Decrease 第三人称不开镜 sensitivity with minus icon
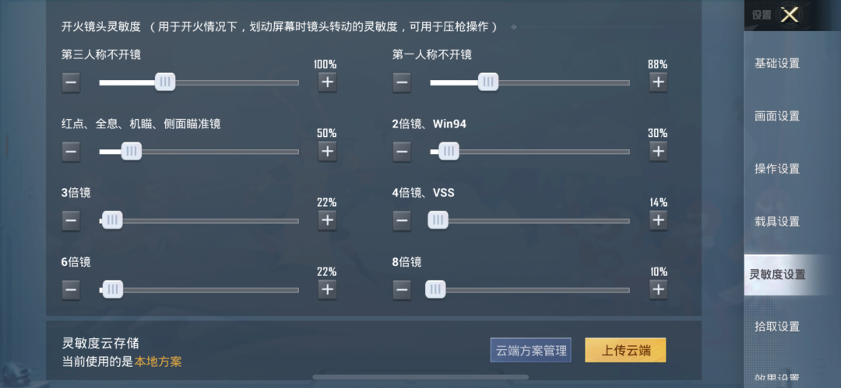This screenshot has width=841, height=388. [x=71, y=82]
